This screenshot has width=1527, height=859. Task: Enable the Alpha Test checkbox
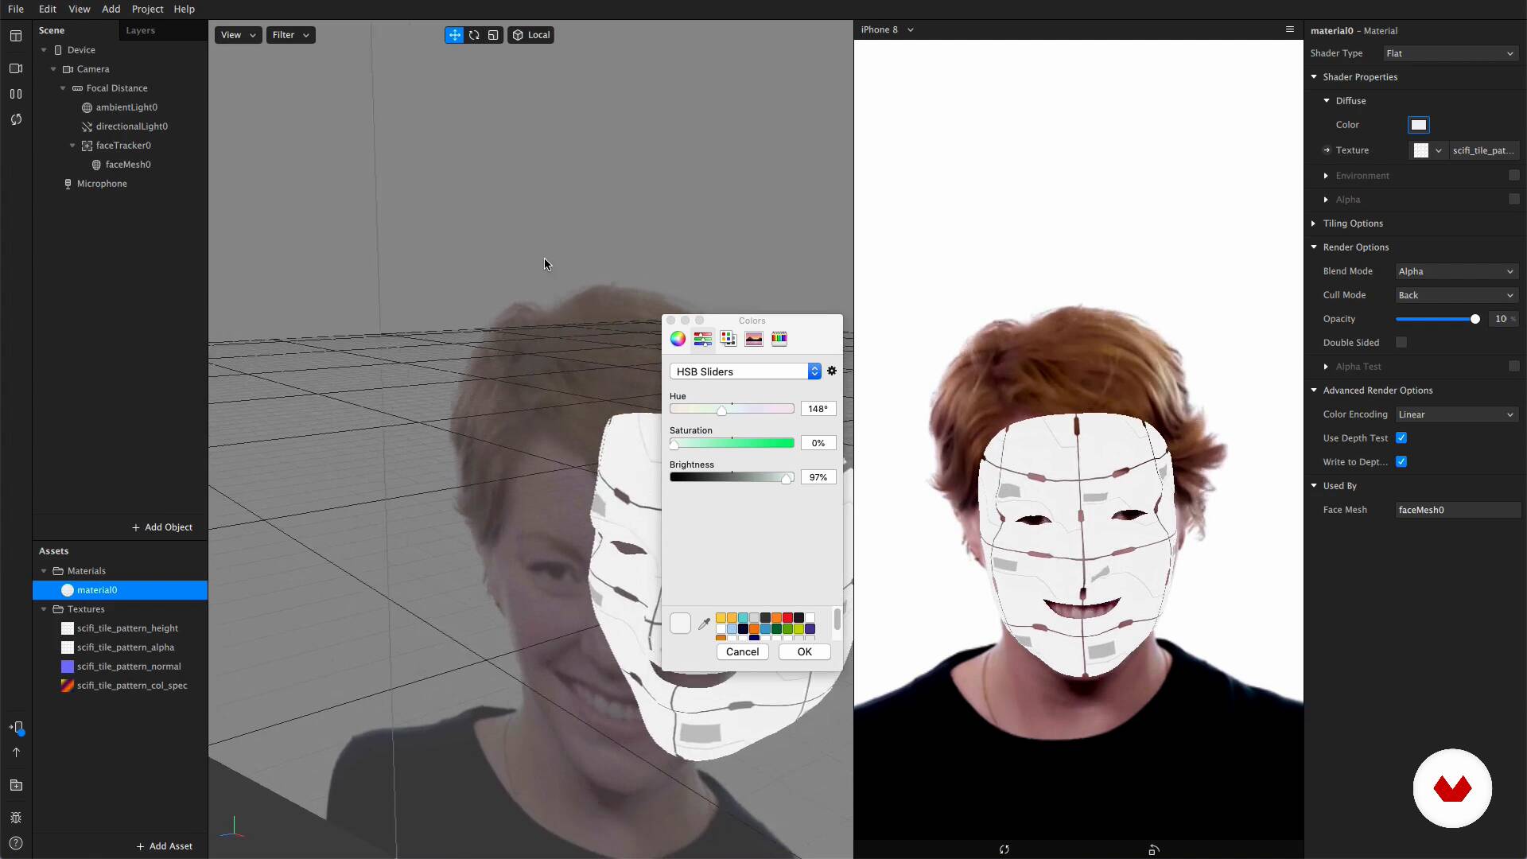[1513, 366]
